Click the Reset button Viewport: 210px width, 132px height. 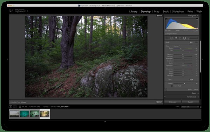click(190, 102)
